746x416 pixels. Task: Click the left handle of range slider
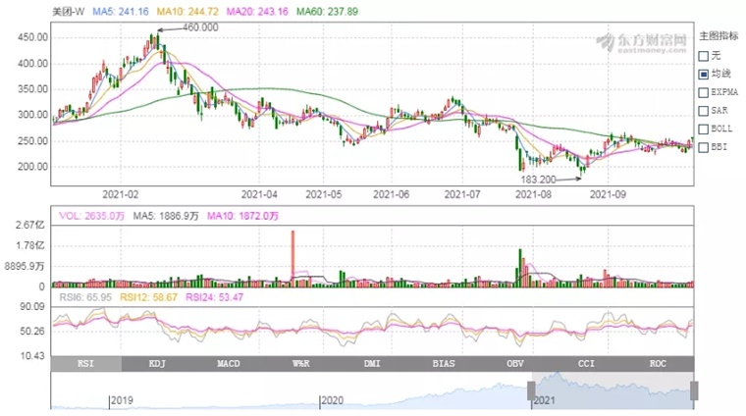(x=531, y=390)
